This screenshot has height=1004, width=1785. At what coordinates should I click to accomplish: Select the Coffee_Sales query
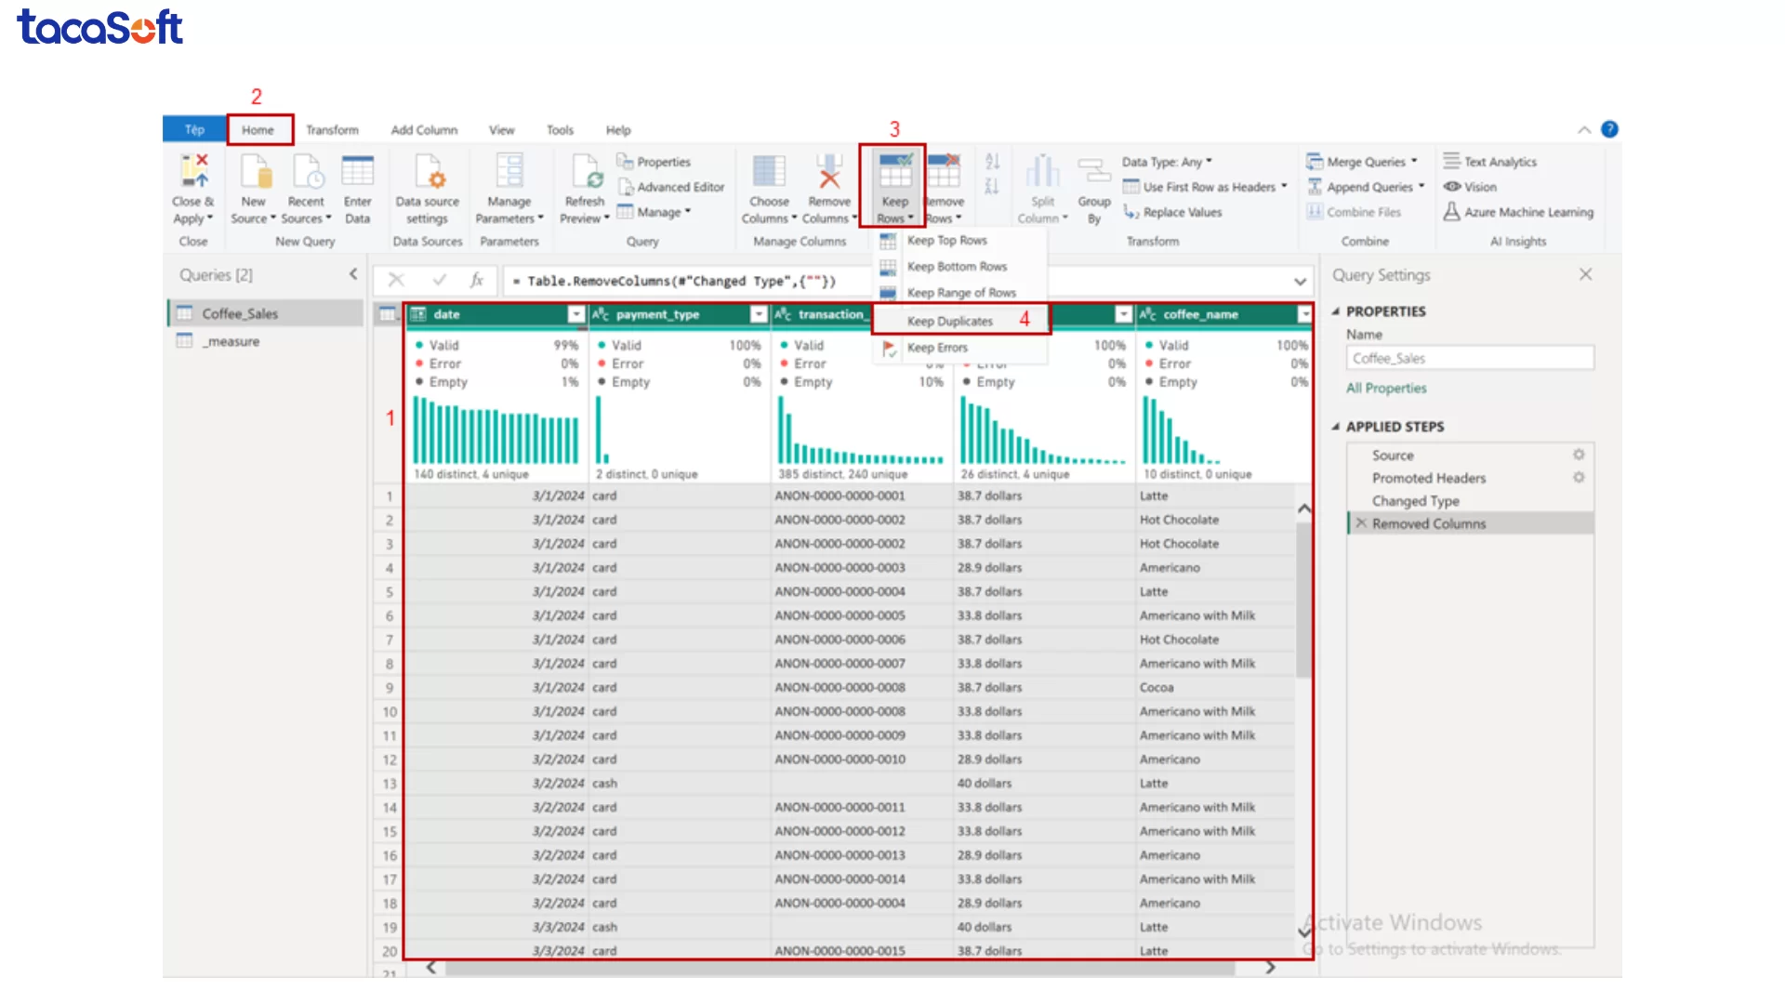pos(266,313)
